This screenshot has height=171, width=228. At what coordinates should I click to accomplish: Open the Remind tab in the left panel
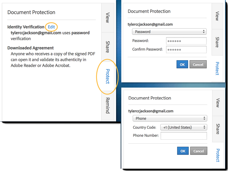(x=107, y=105)
